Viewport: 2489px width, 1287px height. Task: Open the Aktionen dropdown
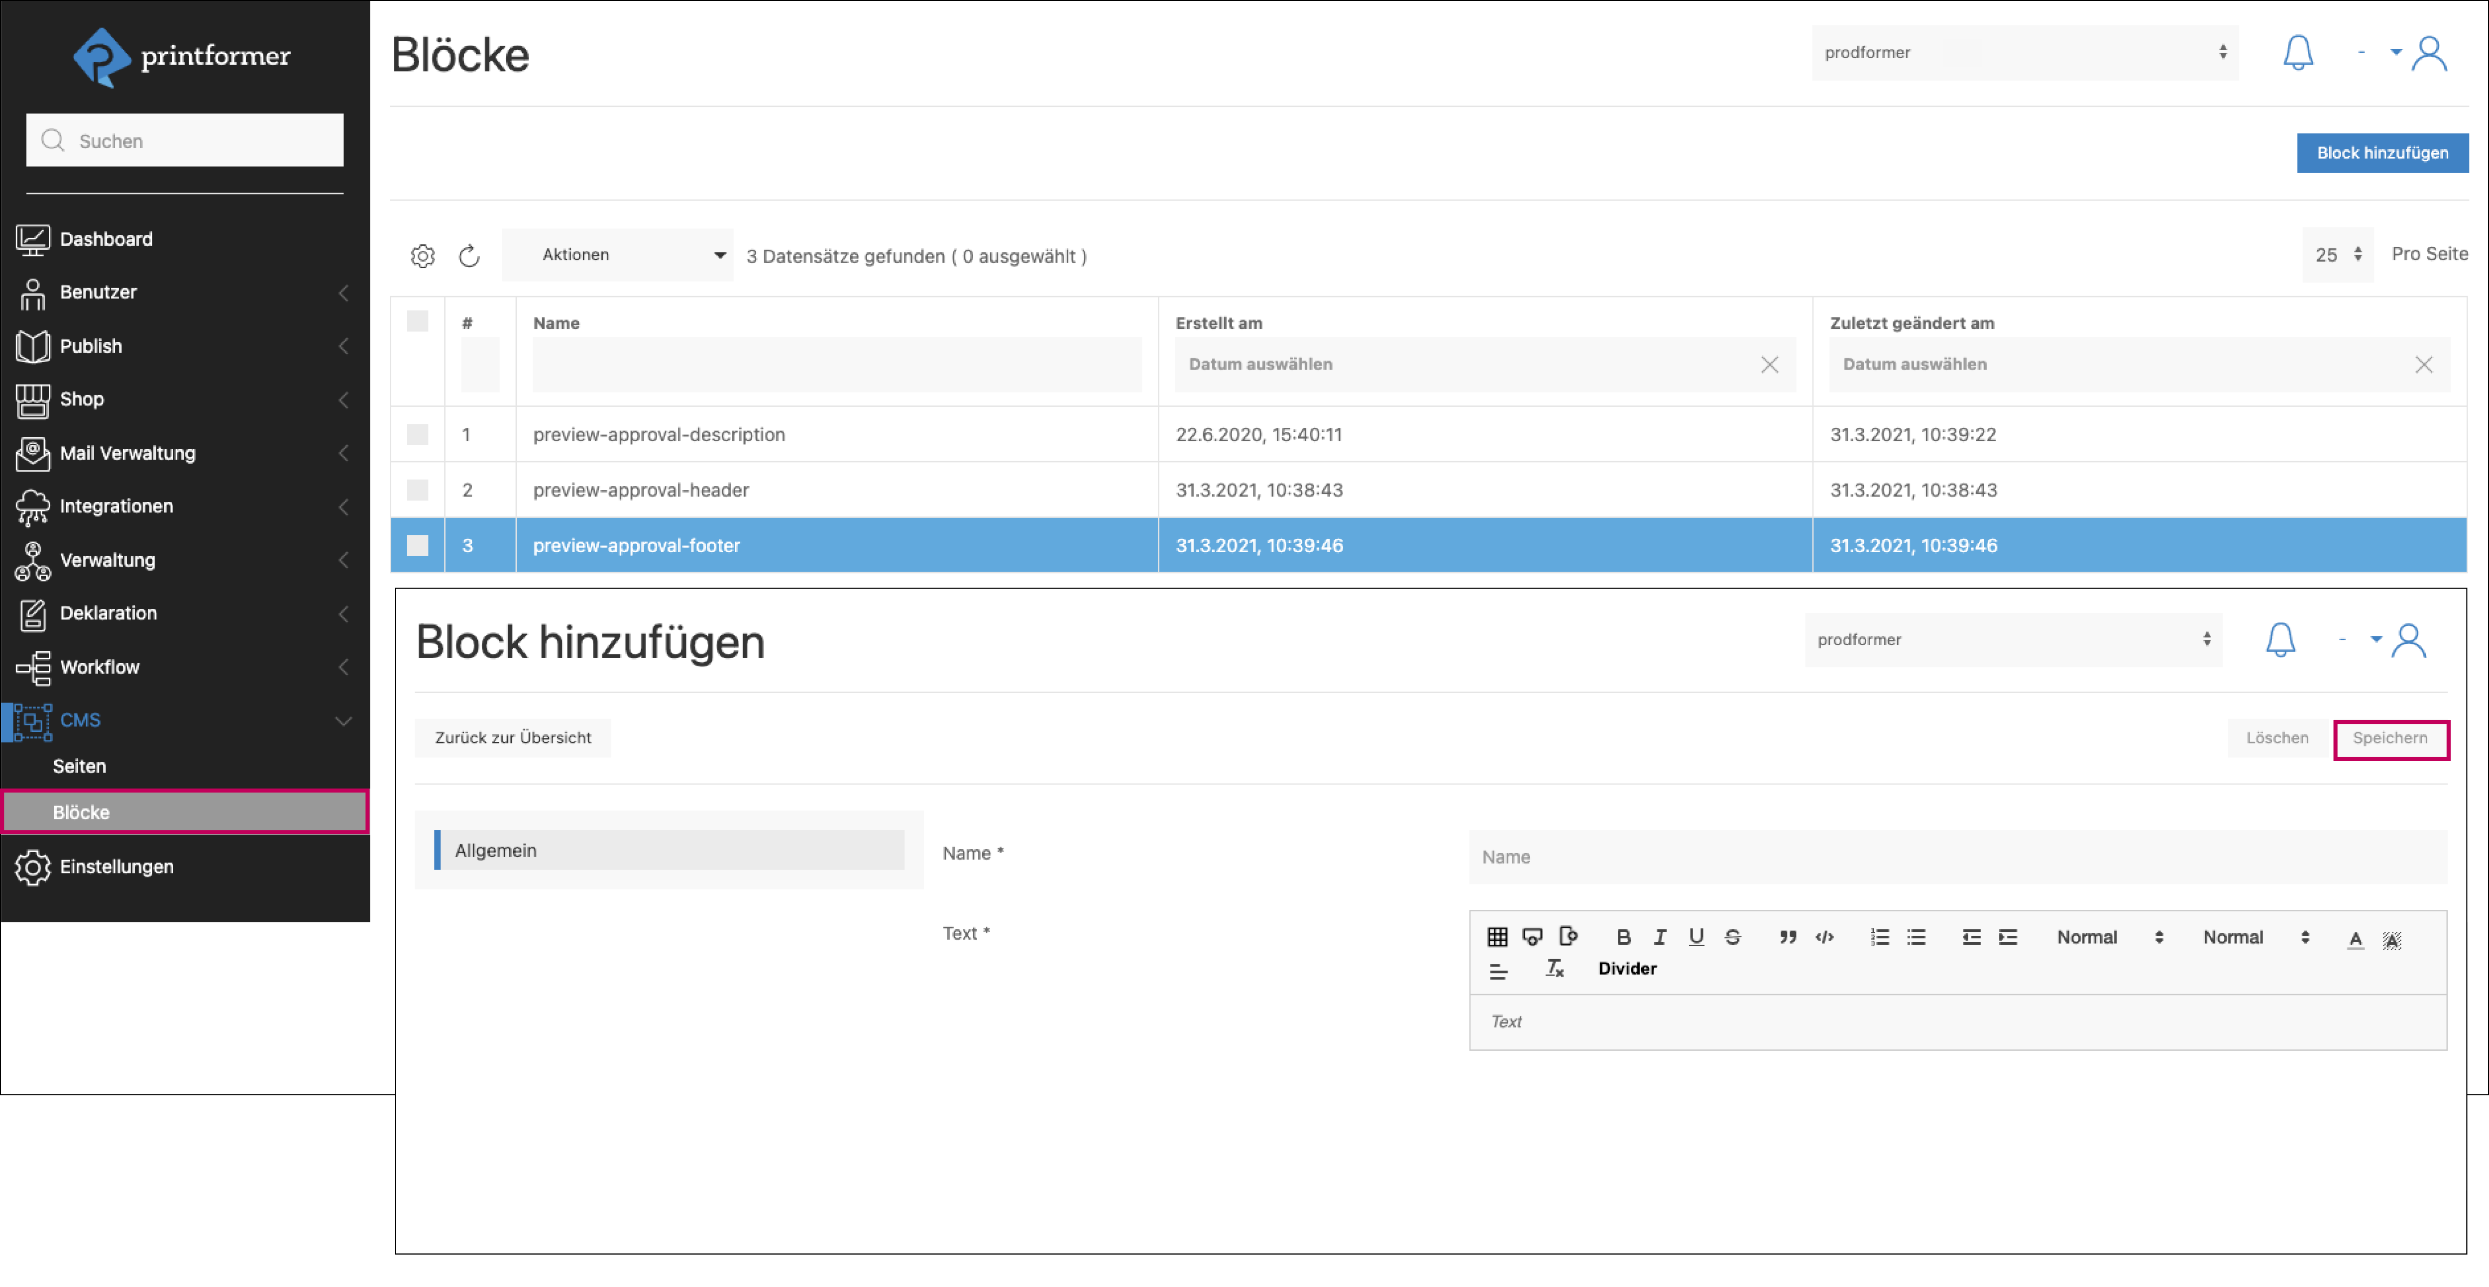(x=617, y=255)
